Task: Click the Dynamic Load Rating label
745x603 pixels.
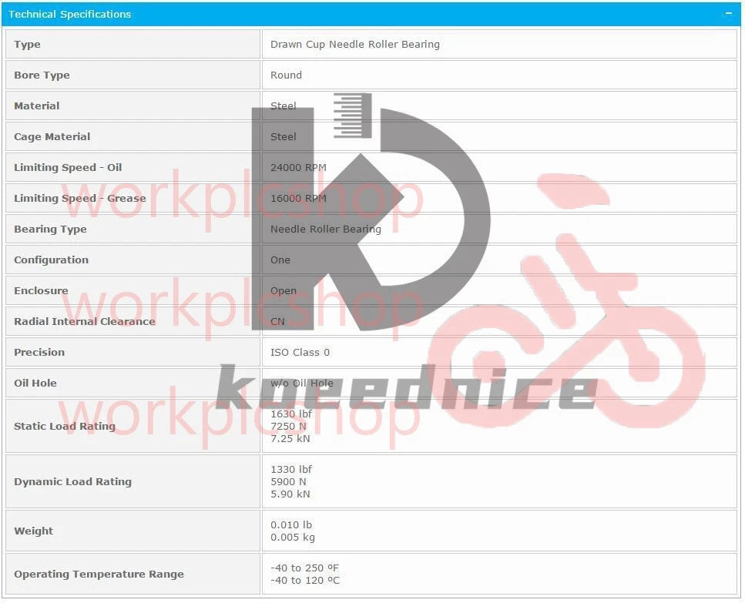Action: pyautogui.click(x=72, y=482)
